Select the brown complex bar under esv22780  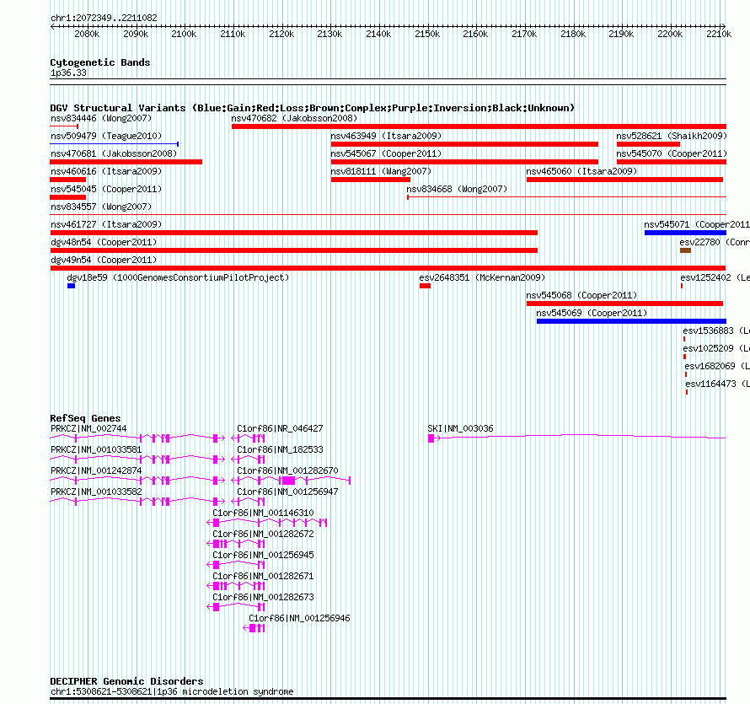click(x=685, y=250)
